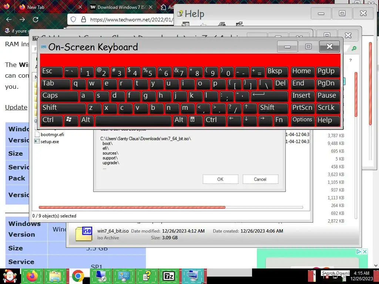The height and width of the screenshot is (284, 379).
Task: Click the AdChoices triangle icon on the ad
Action: [359, 251]
